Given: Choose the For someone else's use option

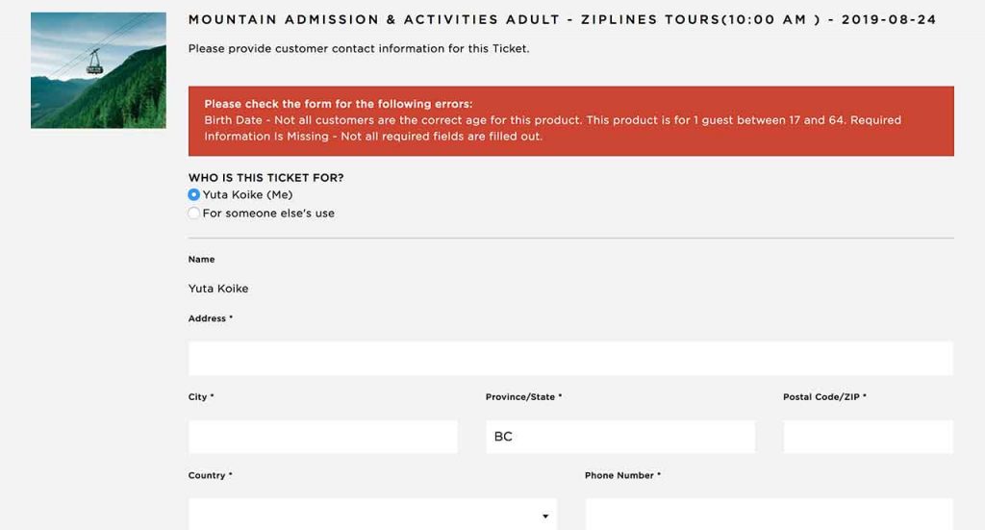Looking at the screenshot, I should click(194, 213).
